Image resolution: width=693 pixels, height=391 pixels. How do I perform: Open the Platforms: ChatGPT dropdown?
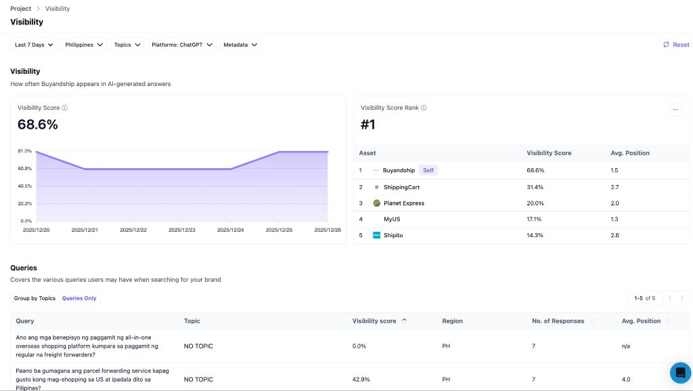(182, 45)
